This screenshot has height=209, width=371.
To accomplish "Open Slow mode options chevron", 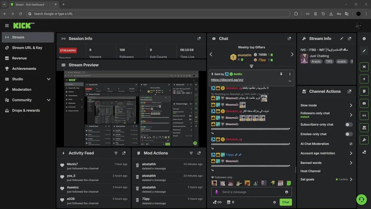I will pos(351,105).
